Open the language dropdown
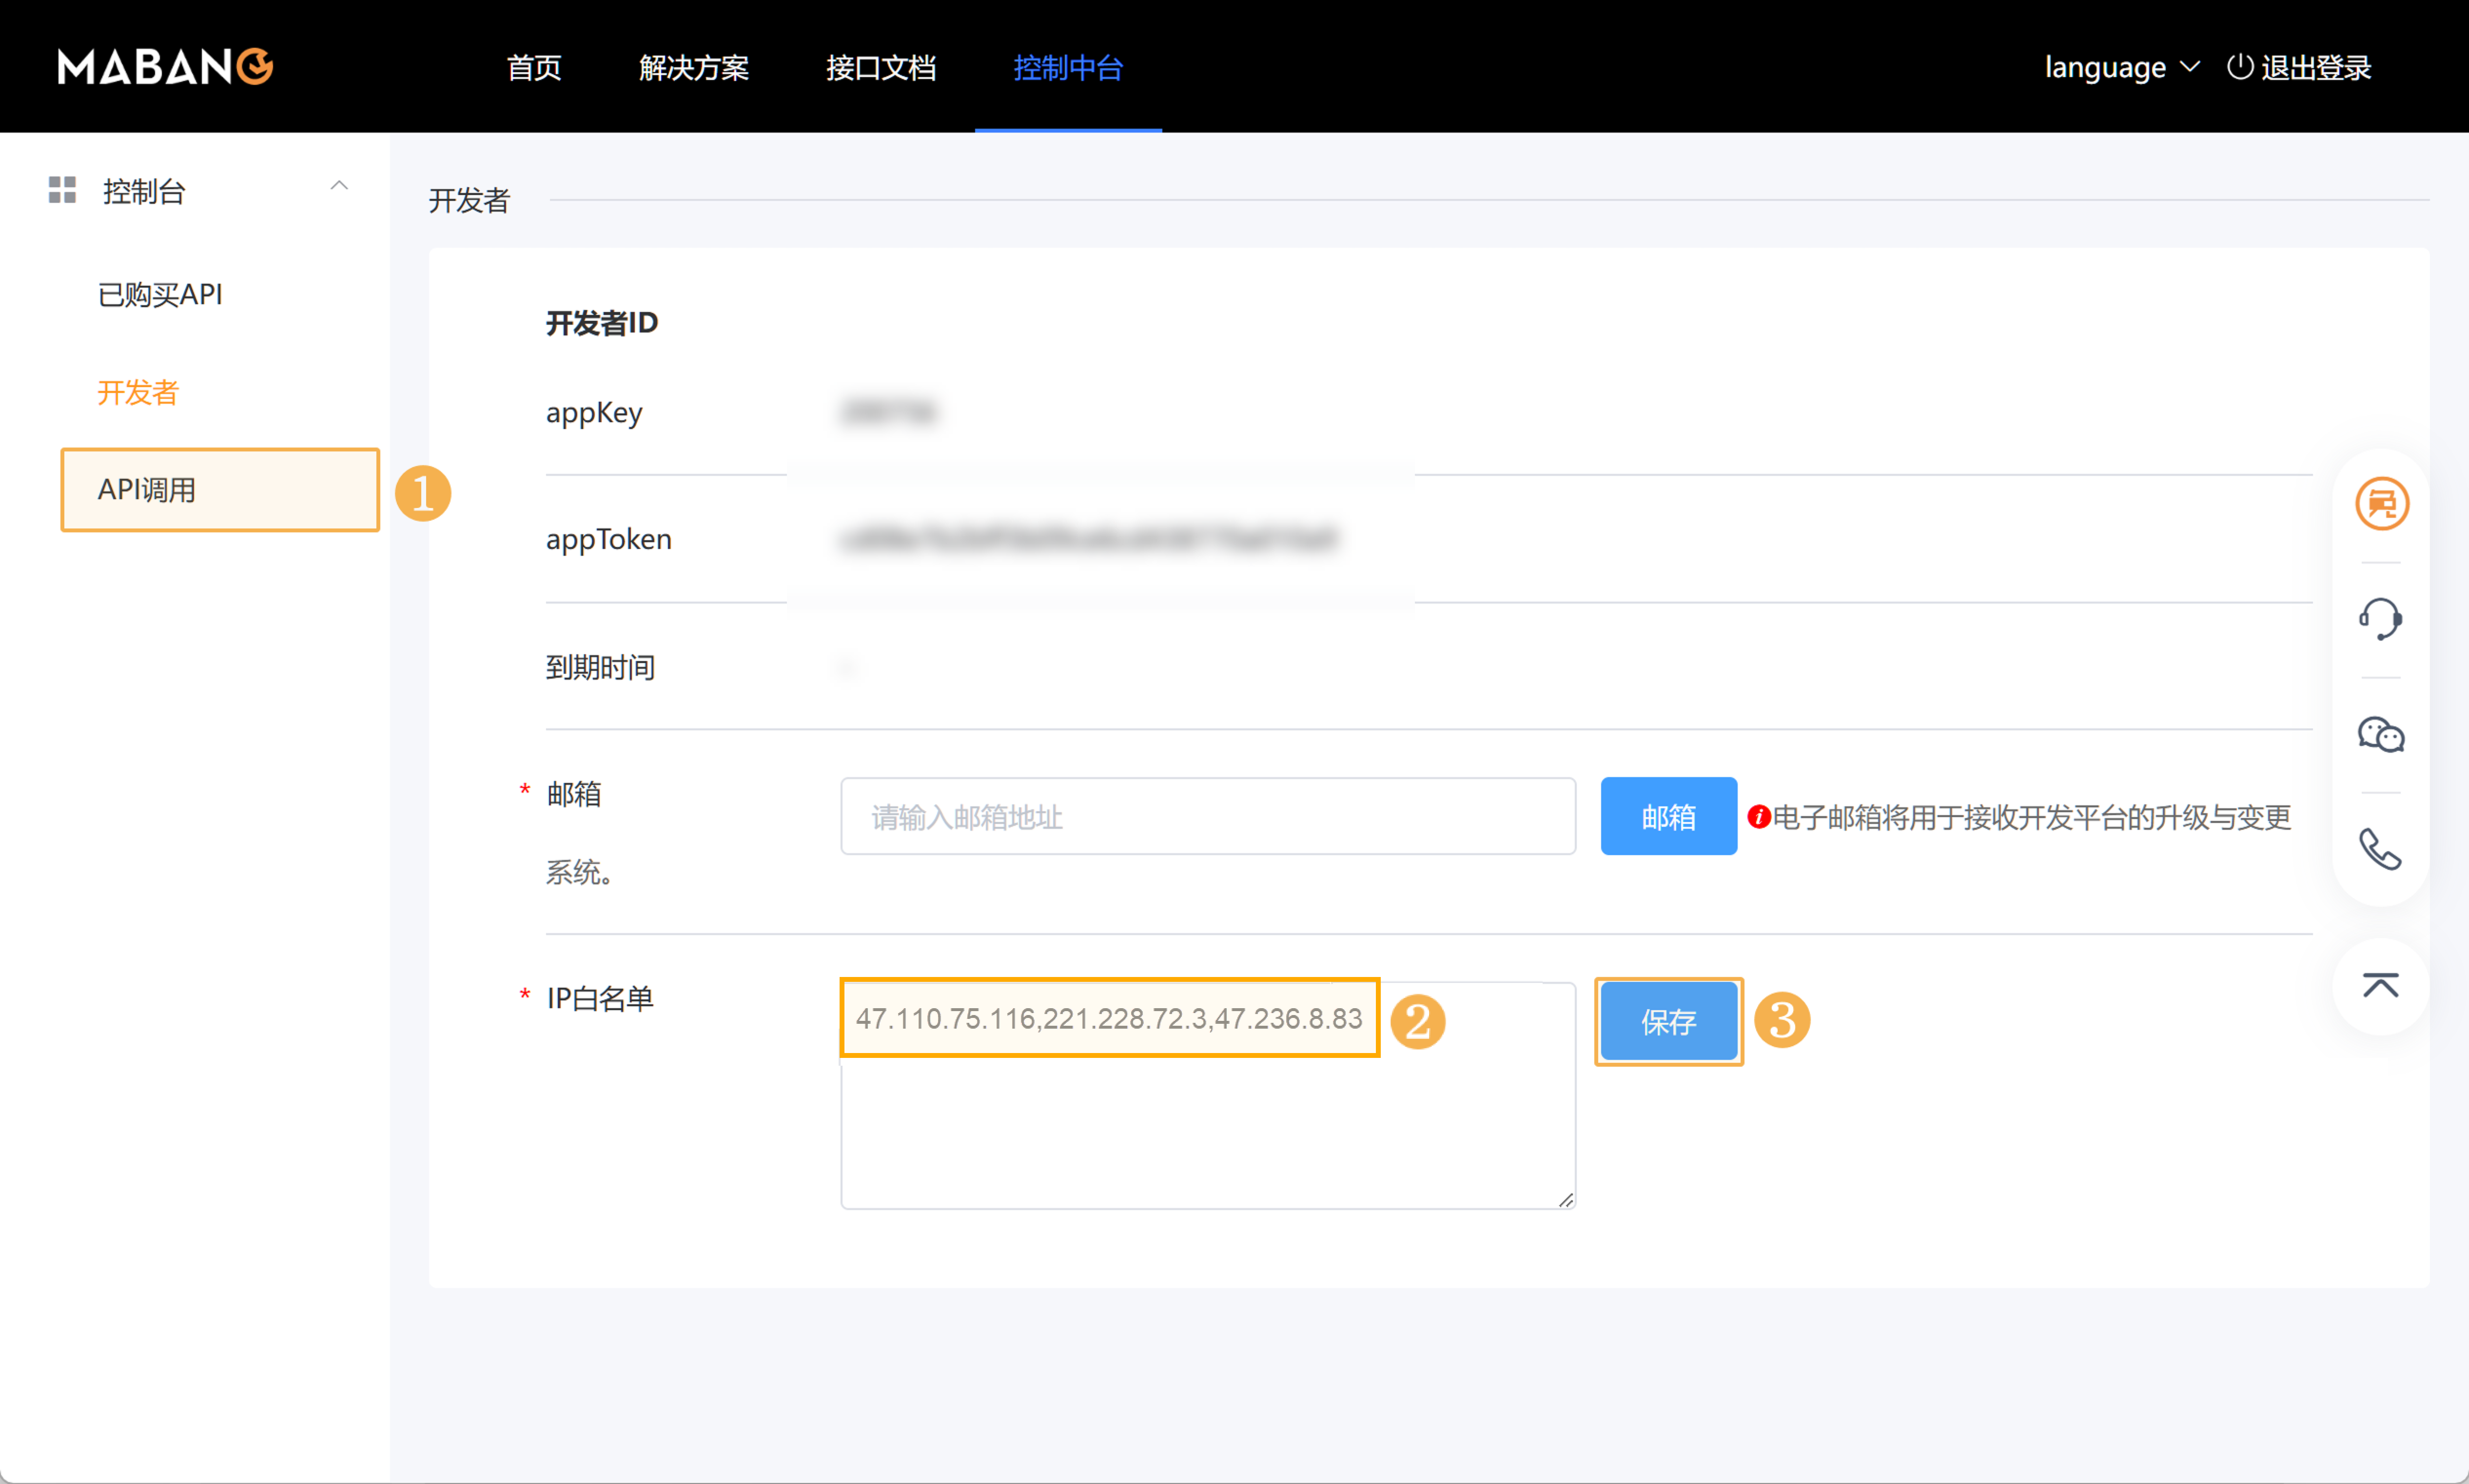The image size is (2469, 1484). click(x=2122, y=67)
